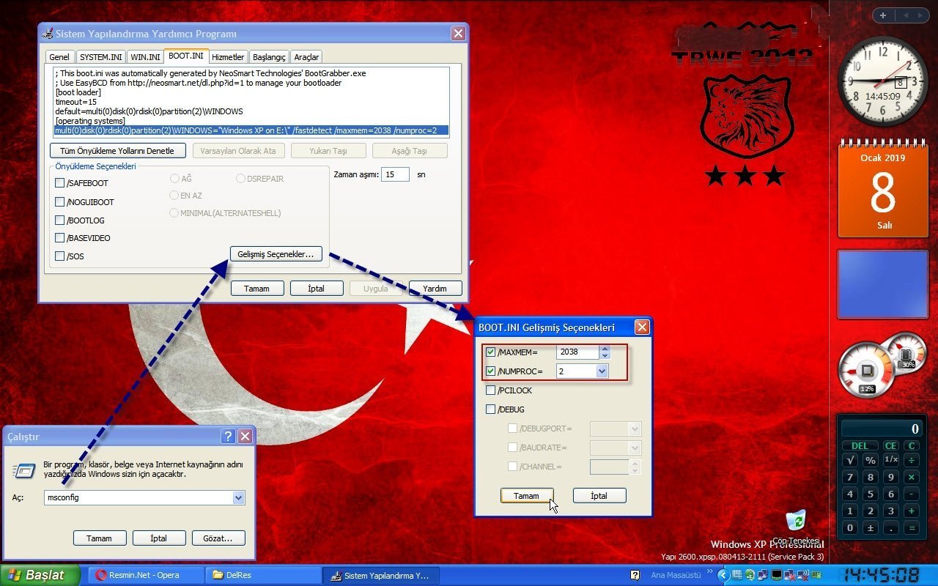Viewport: 938px width, 586px height.
Task: Click the plus button atop the sidebar
Action: tap(883, 15)
